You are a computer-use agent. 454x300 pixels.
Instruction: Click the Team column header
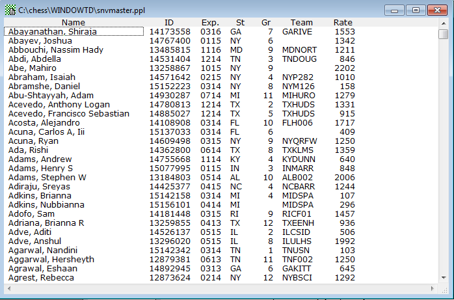coord(301,23)
